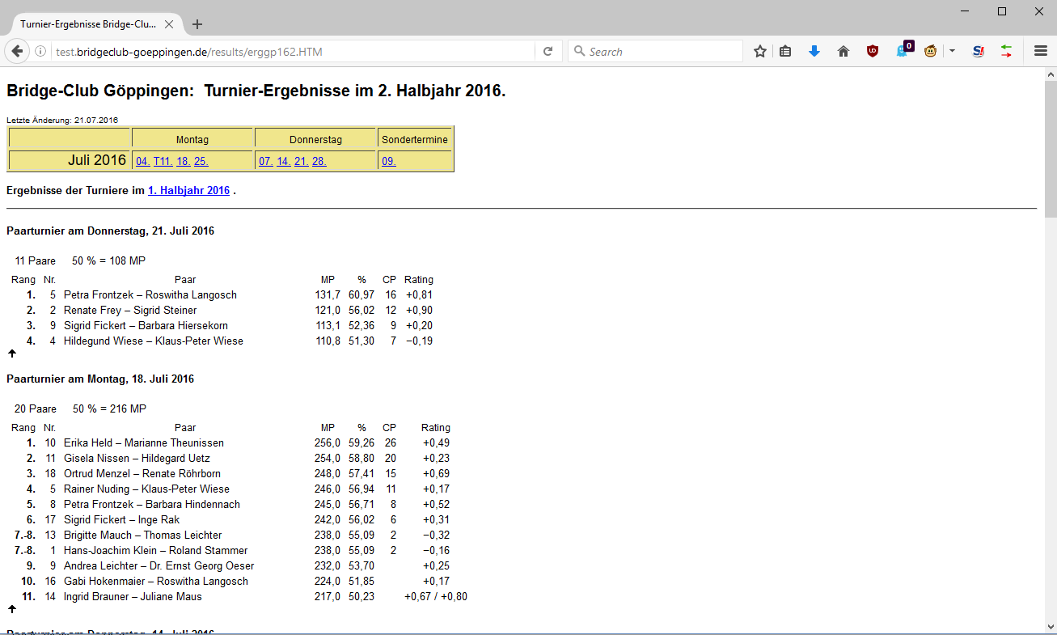Click the Montag table header
This screenshot has width=1057, height=635.
pos(192,140)
